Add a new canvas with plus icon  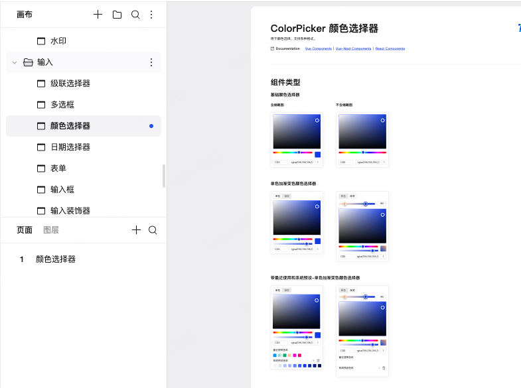click(x=98, y=15)
